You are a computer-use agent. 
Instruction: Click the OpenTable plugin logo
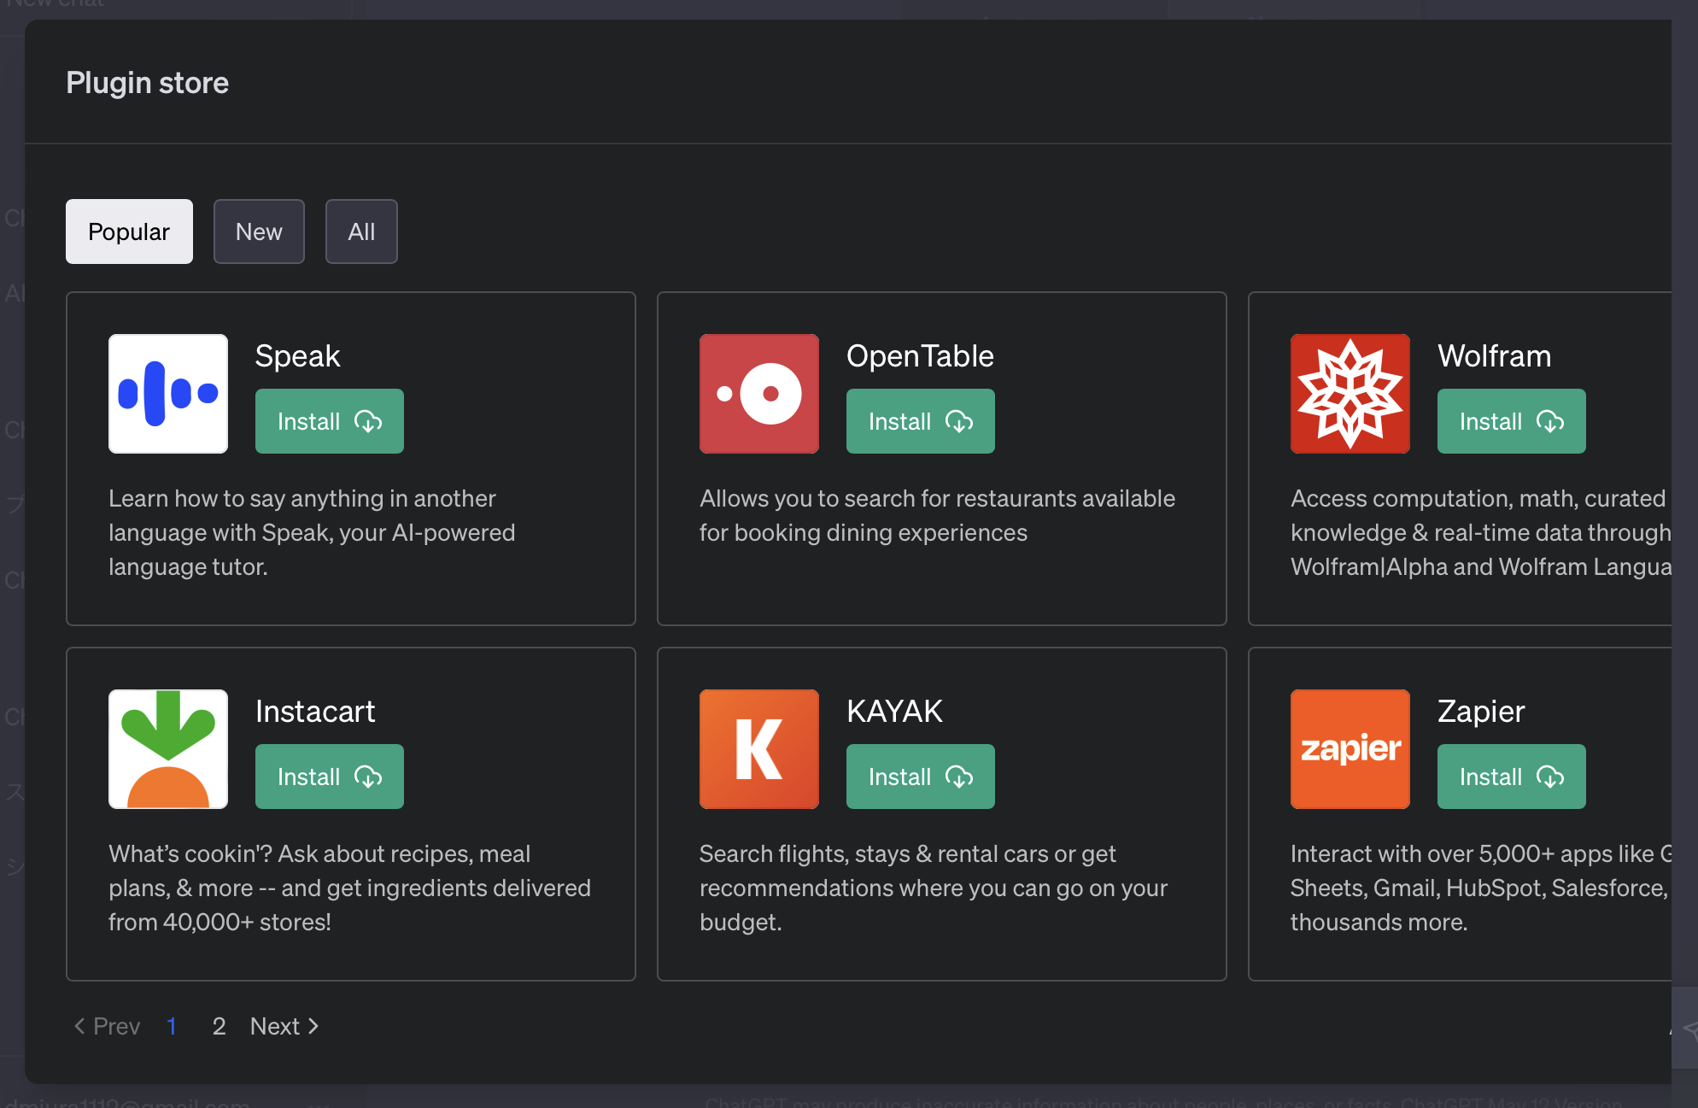759,394
